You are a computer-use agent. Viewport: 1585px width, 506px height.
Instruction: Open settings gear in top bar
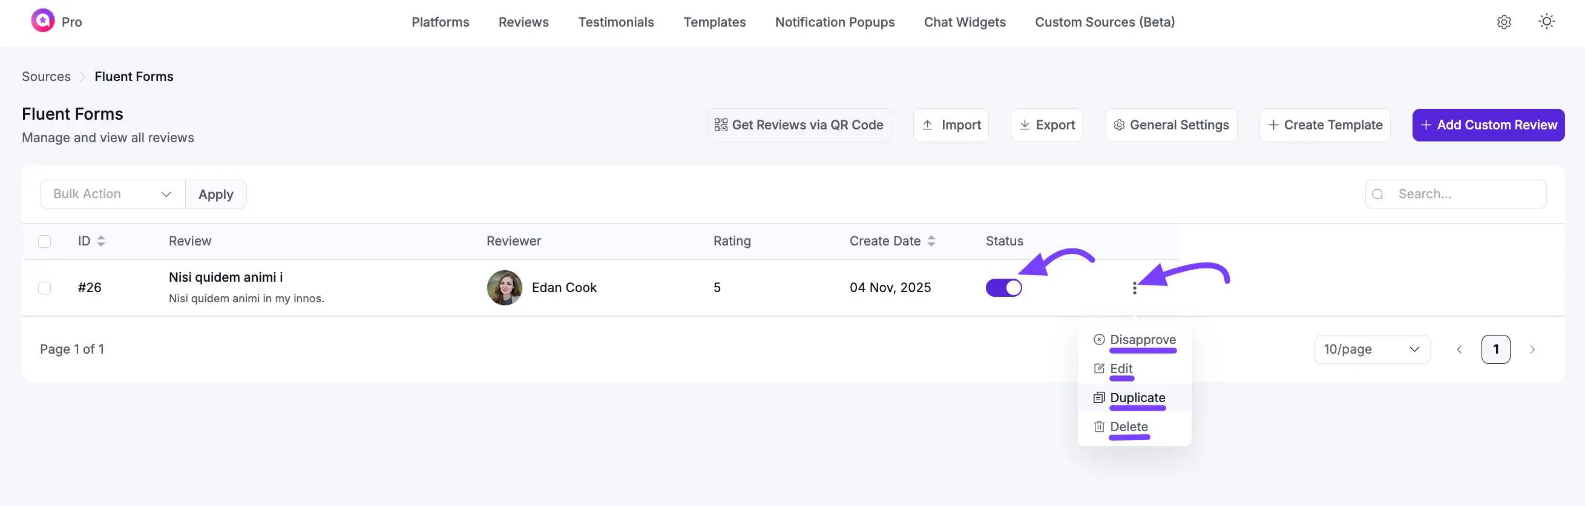1504,22
